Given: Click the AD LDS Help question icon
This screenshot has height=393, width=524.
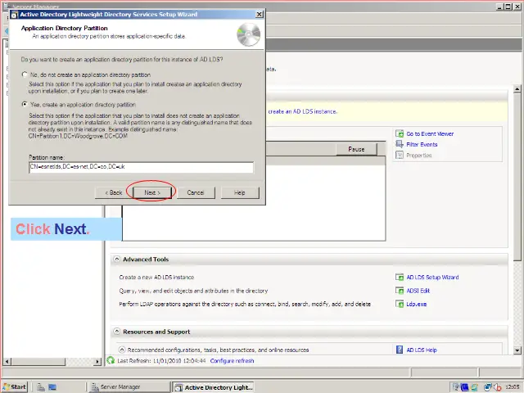Looking at the screenshot, I should click(x=400, y=350).
